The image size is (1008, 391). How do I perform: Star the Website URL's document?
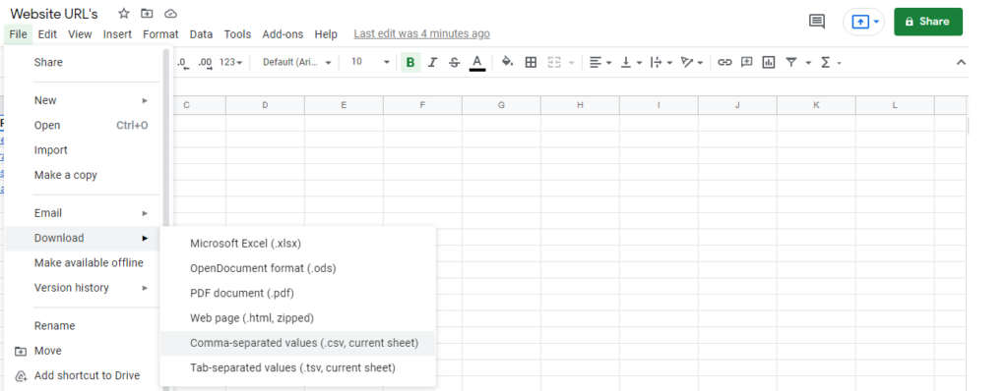pyautogui.click(x=124, y=14)
